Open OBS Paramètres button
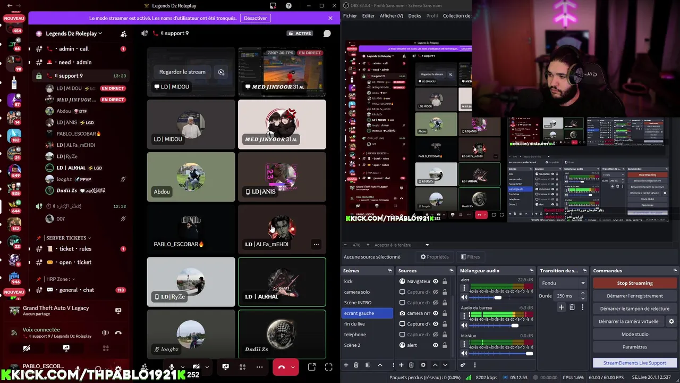Image resolution: width=680 pixels, height=383 pixels. (634, 347)
